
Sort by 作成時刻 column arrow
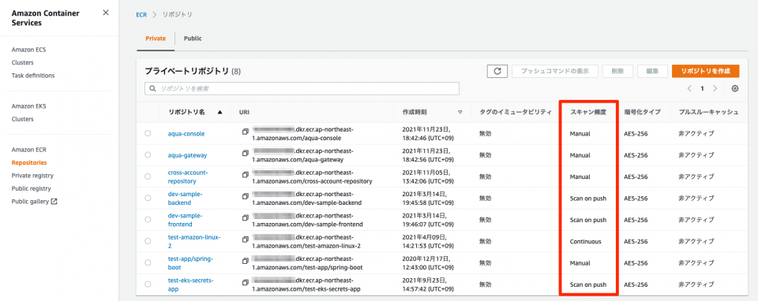460,112
